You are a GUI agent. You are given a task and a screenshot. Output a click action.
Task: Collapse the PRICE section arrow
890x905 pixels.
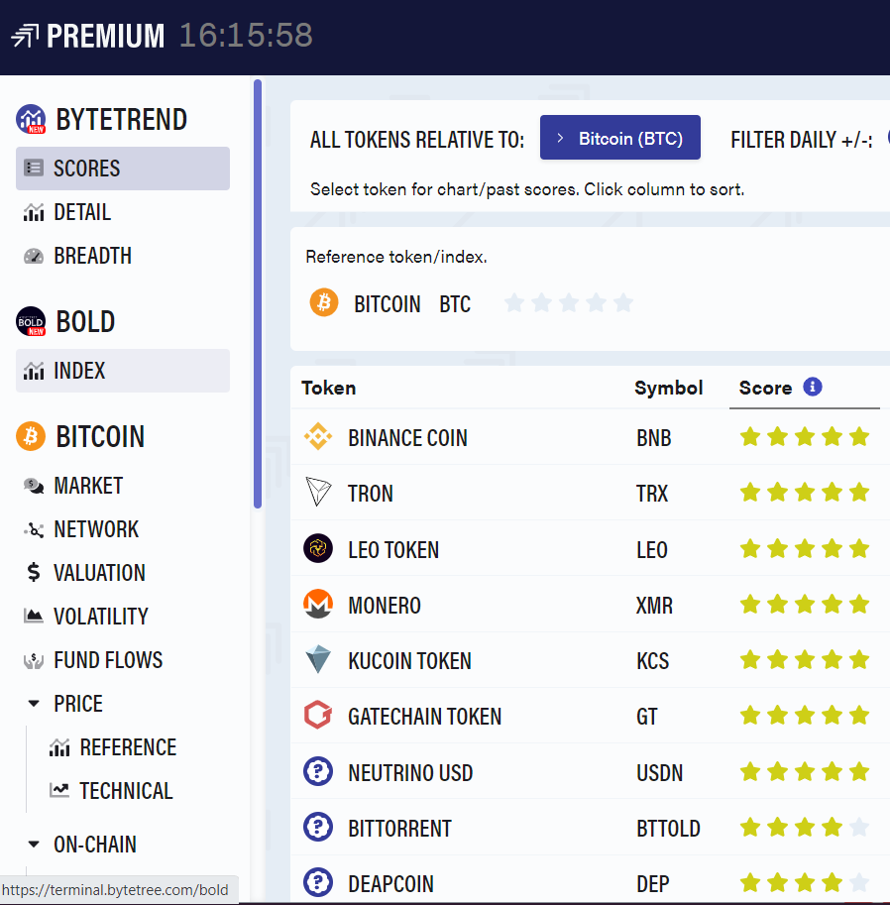tap(34, 704)
